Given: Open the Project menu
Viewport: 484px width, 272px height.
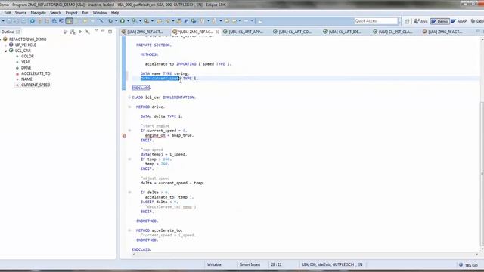Looking at the screenshot, I should coord(71,13).
